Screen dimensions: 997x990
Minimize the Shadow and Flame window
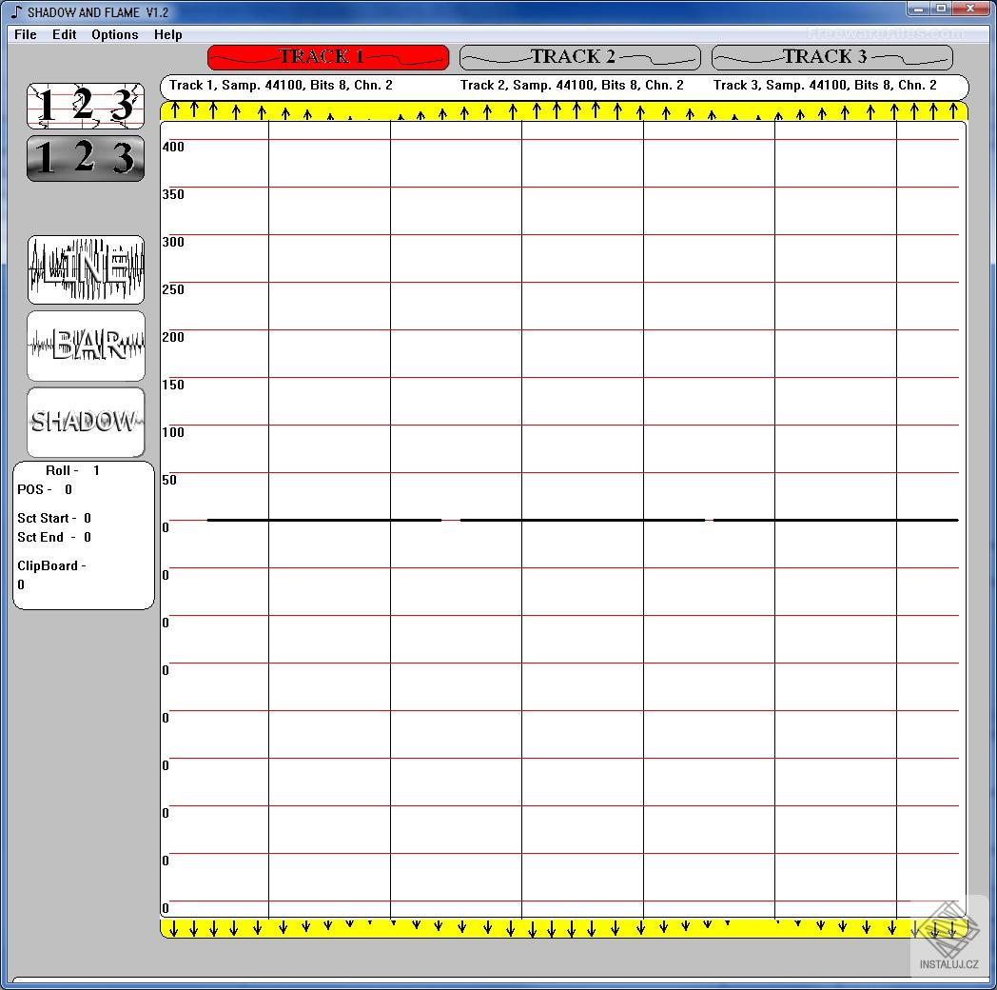[x=918, y=9]
